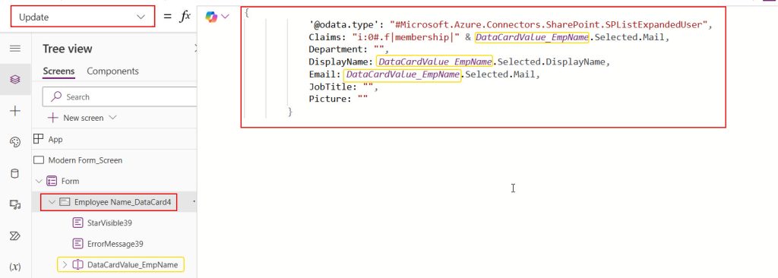Collapse the Form node chevron
Viewport: 778px width, 278px height.
[40, 182]
